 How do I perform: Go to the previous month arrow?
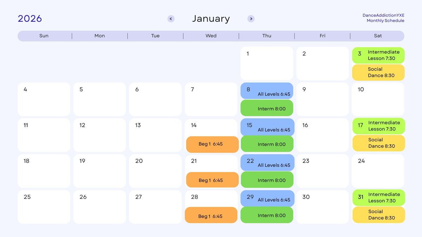(x=171, y=19)
